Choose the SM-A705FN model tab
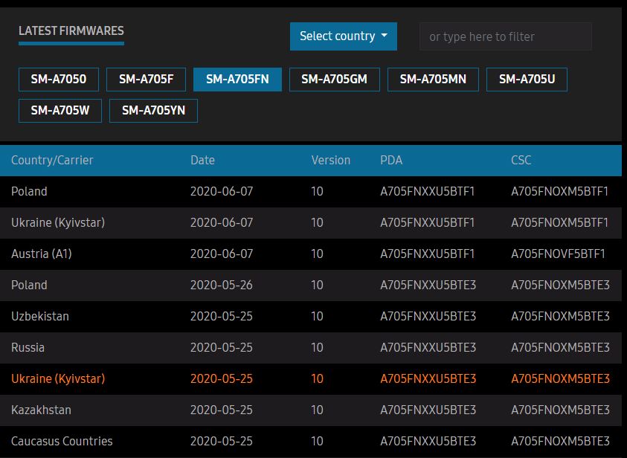 coord(237,79)
